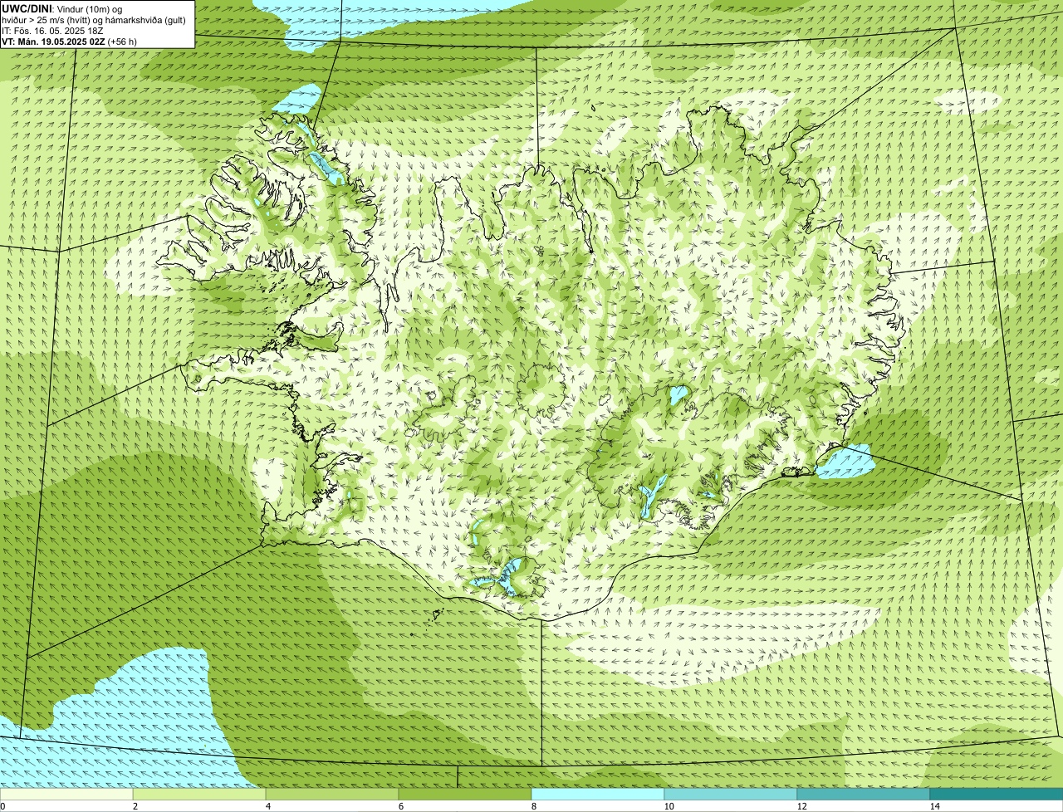Click the legend tick label 8

533,806
